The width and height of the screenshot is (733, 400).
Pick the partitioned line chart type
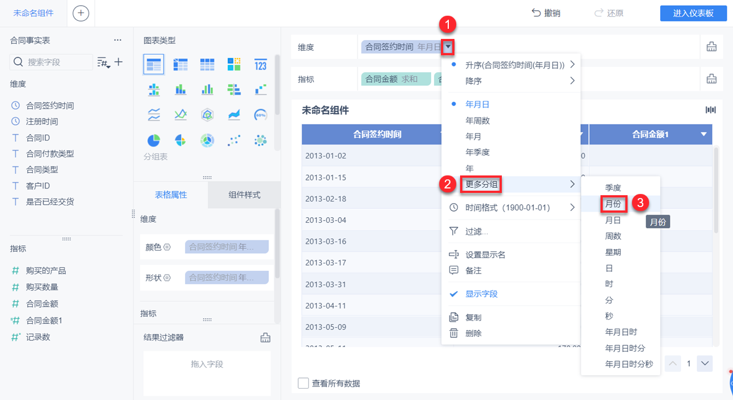coord(153,115)
